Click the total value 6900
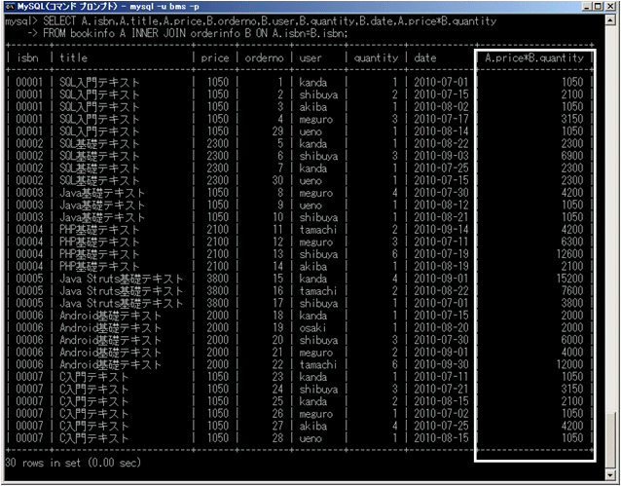The image size is (621, 486). tap(572, 156)
